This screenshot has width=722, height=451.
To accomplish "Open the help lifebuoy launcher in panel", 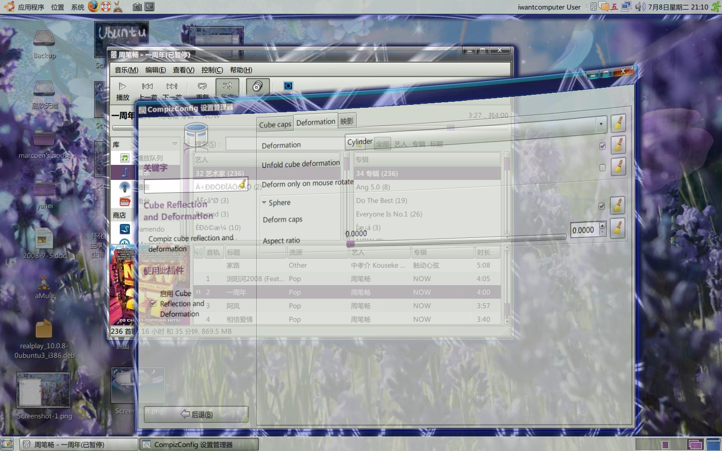I will [x=105, y=7].
